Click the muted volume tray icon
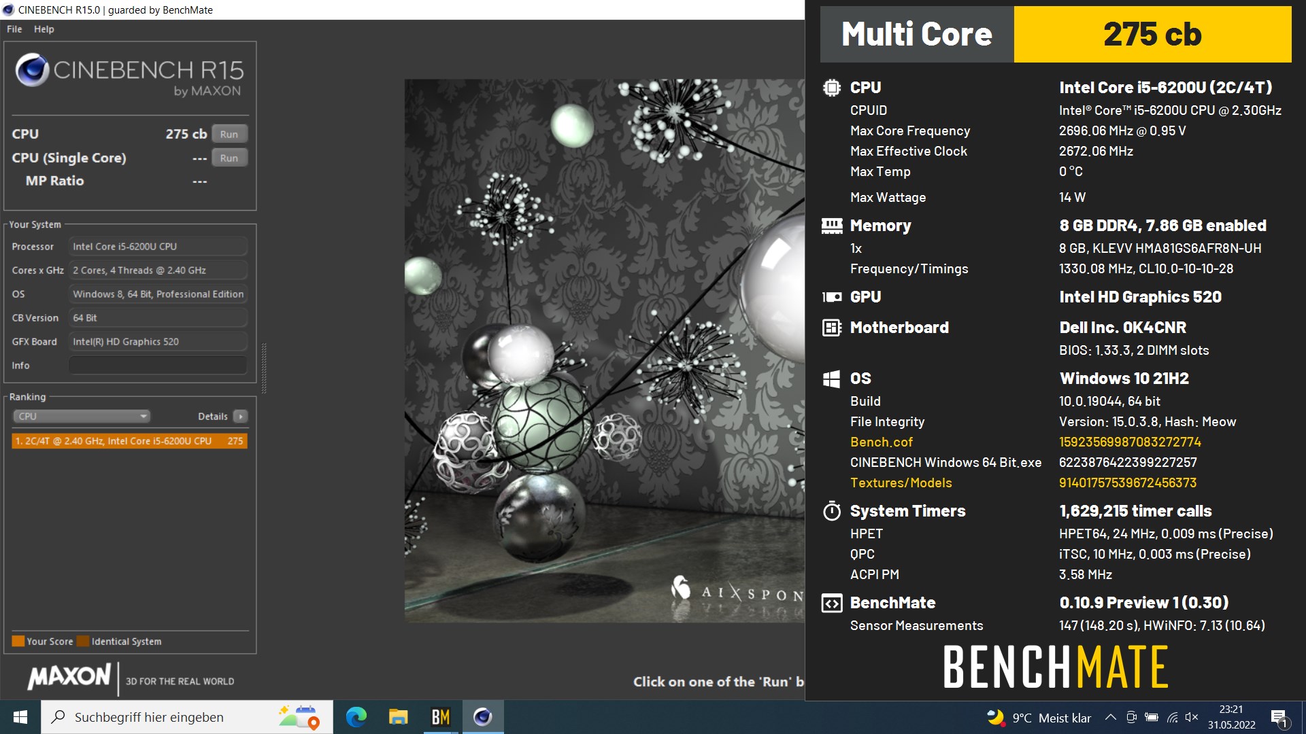 [x=1192, y=717]
